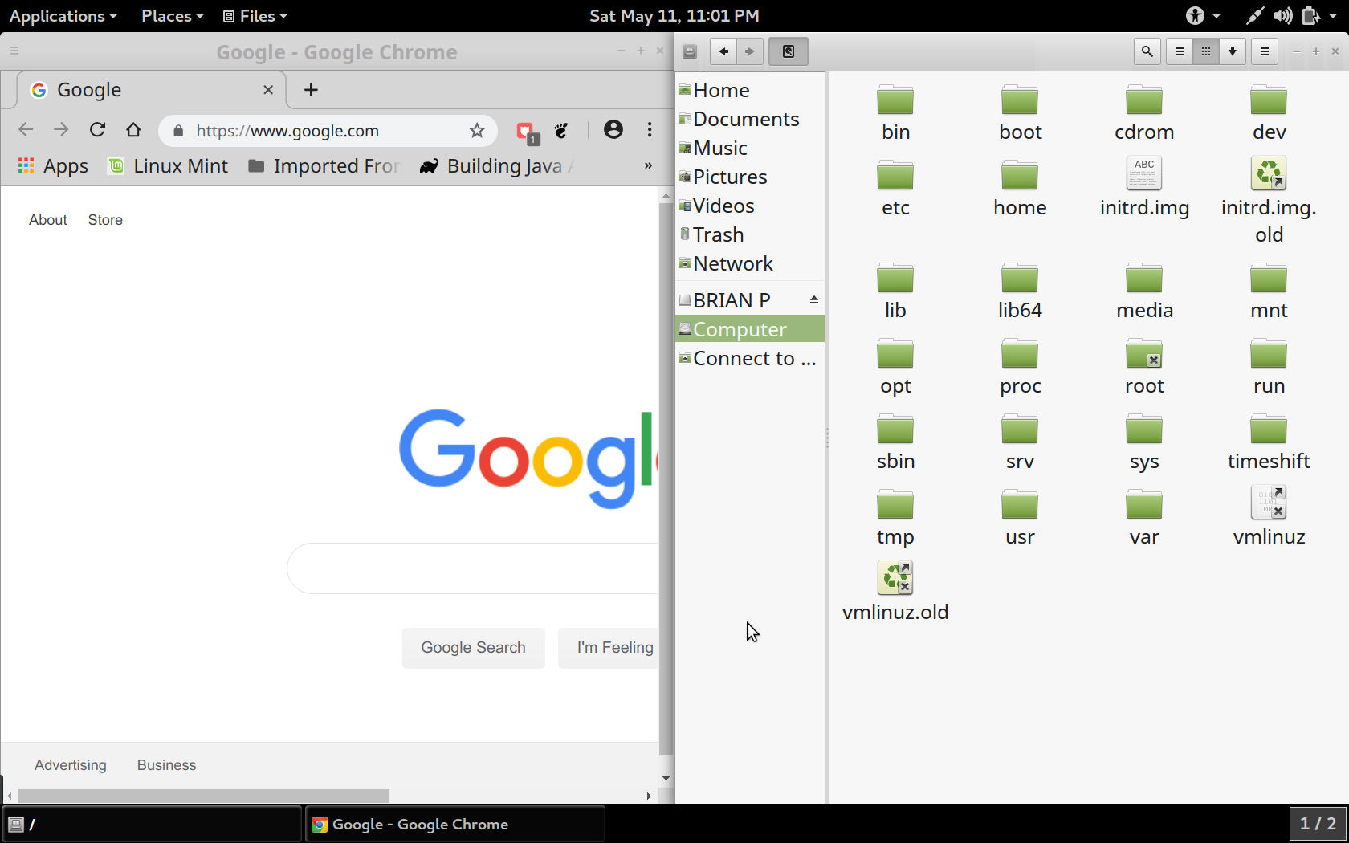Image resolution: width=1349 pixels, height=843 pixels.
Task: Click Business link in Google footer
Action: (166, 765)
